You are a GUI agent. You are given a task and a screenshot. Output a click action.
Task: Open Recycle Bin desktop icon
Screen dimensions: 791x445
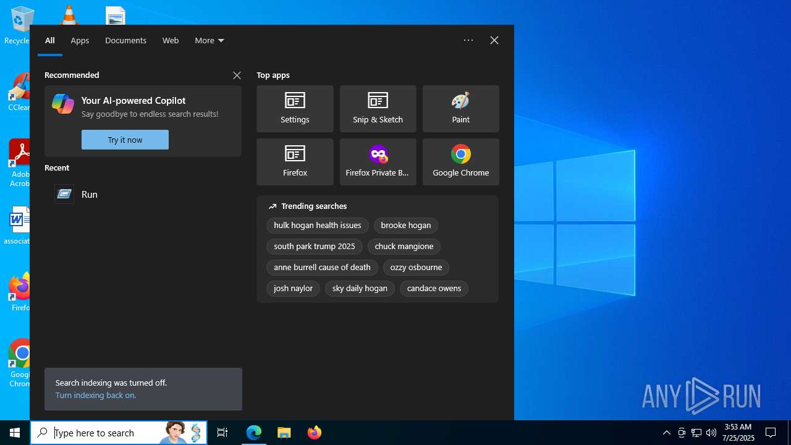(19, 25)
